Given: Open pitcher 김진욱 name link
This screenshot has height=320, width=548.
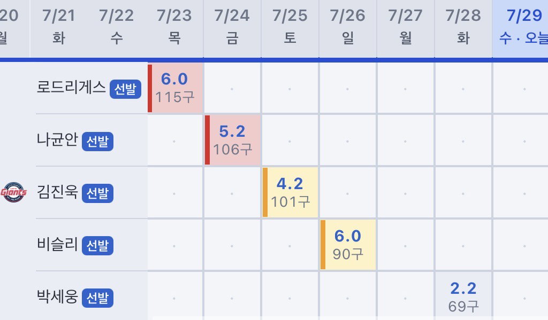Looking at the screenshot, I should click(57, 192).
